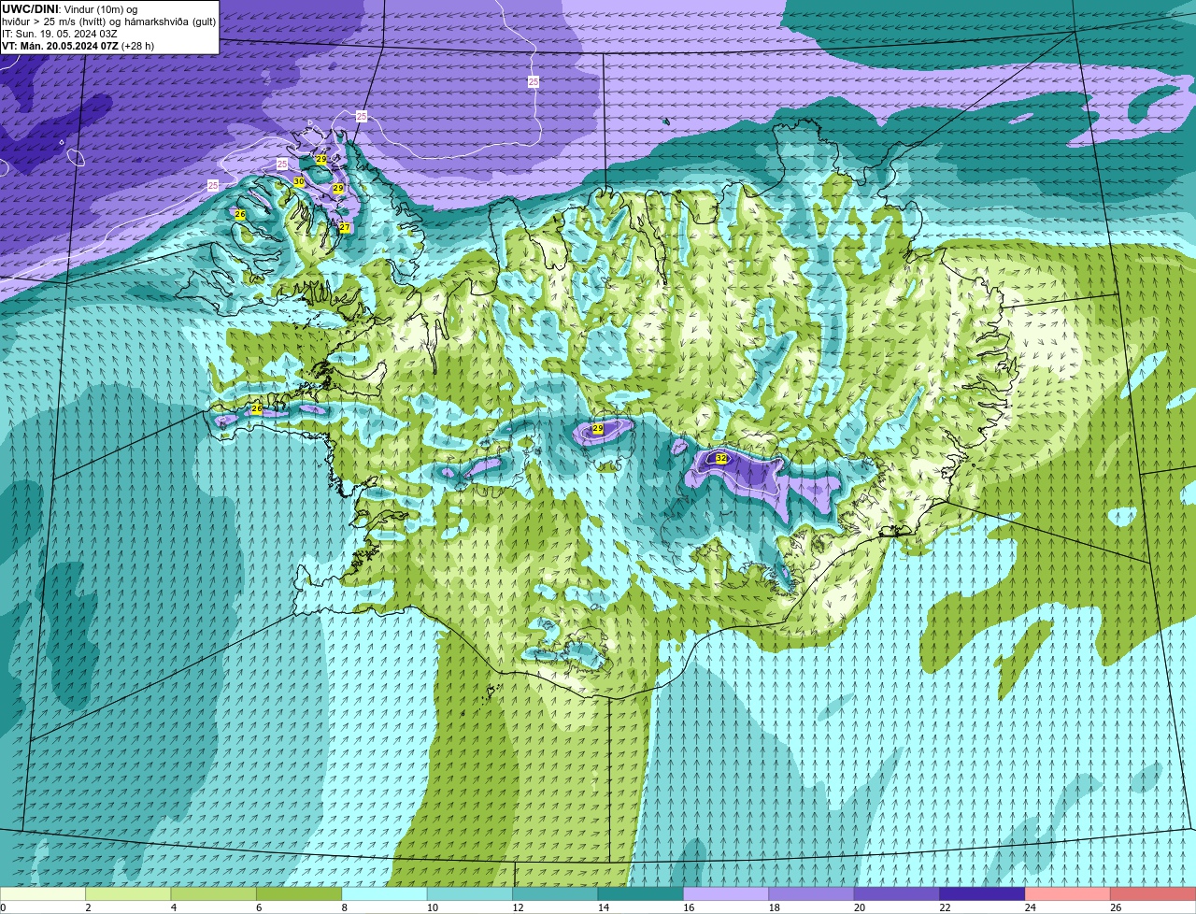
Task: Click the lavender 16–18 m/s legend swatch
Action: coord(726,894)
